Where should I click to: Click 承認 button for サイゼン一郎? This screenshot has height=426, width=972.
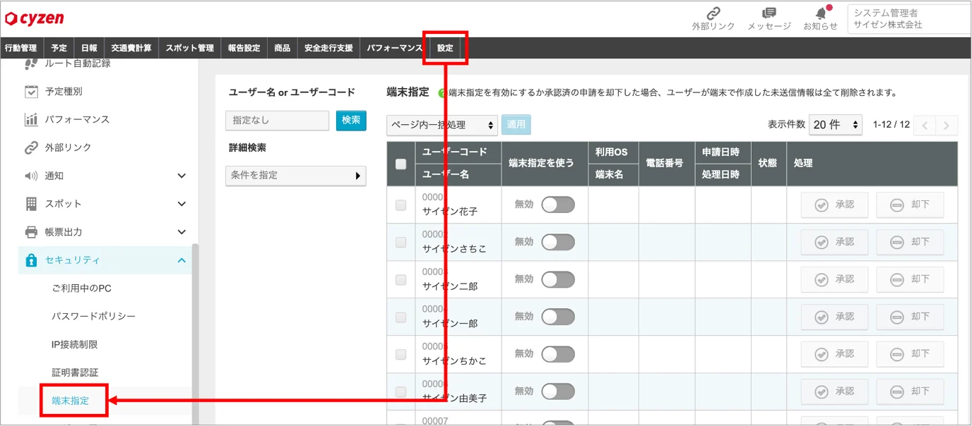(834, 317)
